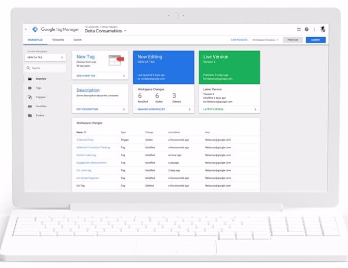Click the user account avatar
Viewport: 348px width, 268px height.
[323, 29]
